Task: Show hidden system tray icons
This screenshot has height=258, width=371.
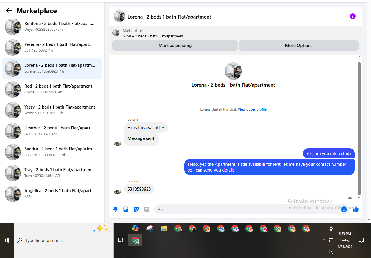Action: click(324, 240)
